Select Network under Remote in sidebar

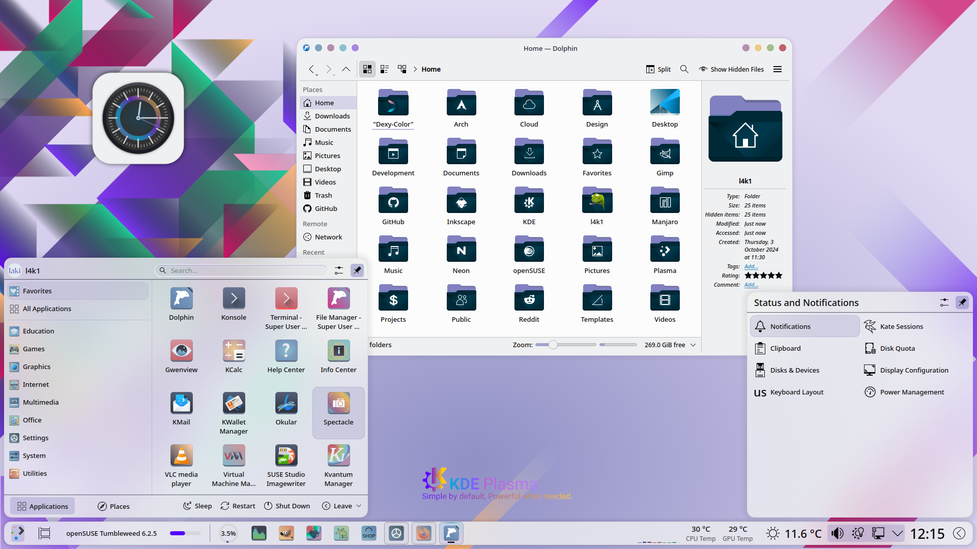click(x=328, y=237)
